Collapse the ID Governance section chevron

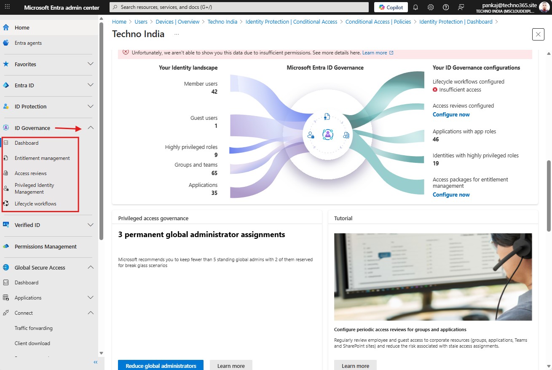point(90,128)
